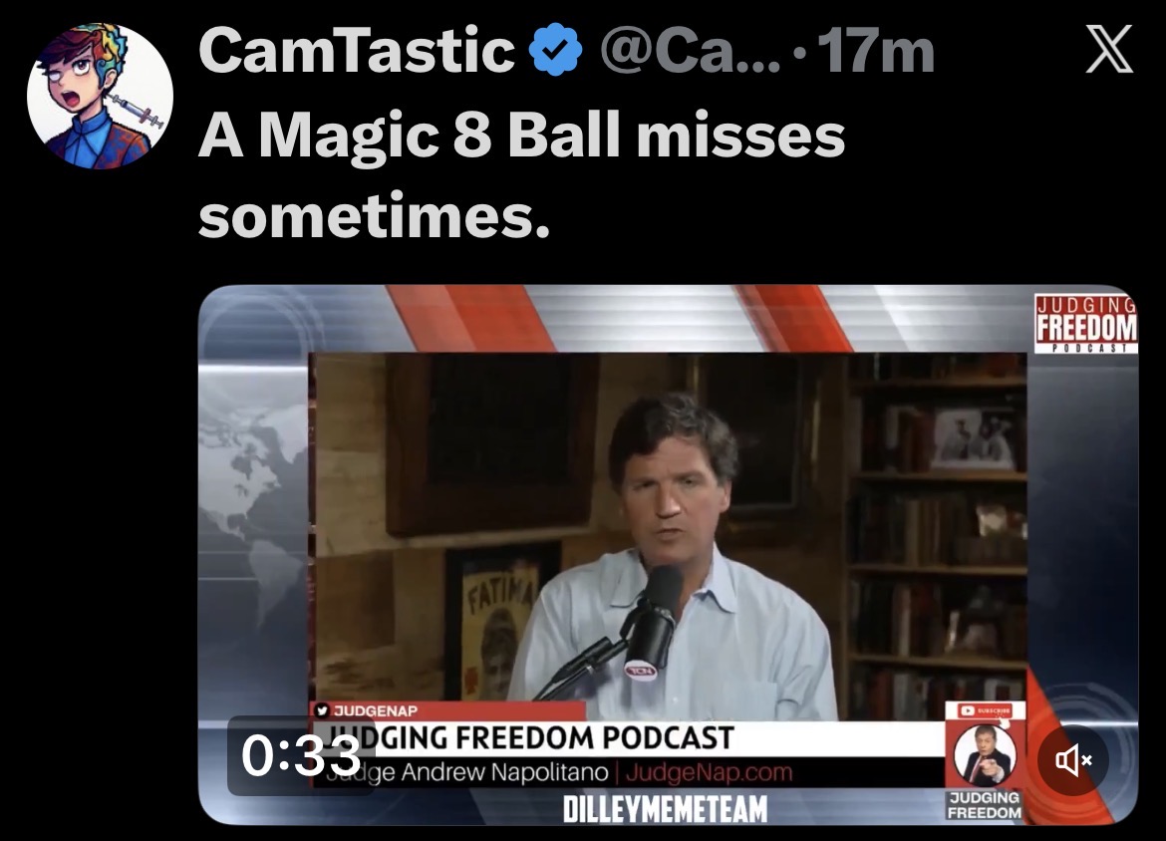Click the blue verified checkmark badge
Screen dimensions: 1166x841
(554, 51)
